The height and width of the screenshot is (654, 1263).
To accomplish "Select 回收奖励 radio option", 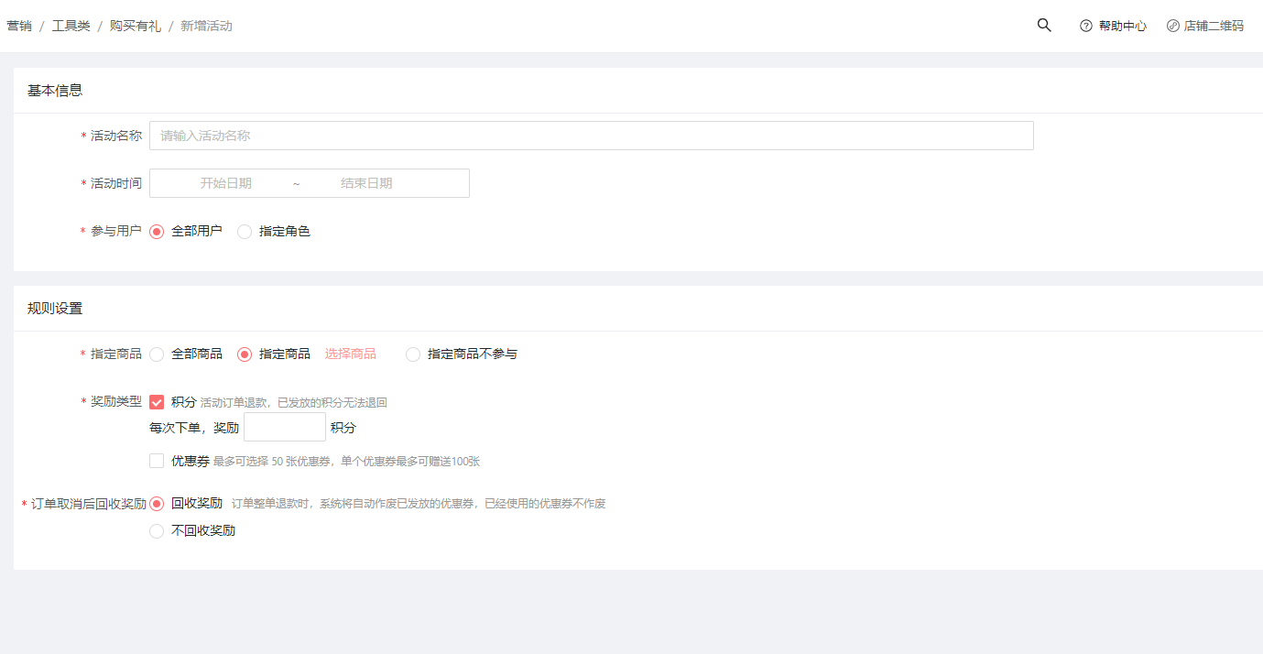I will [x=157, y=504].
